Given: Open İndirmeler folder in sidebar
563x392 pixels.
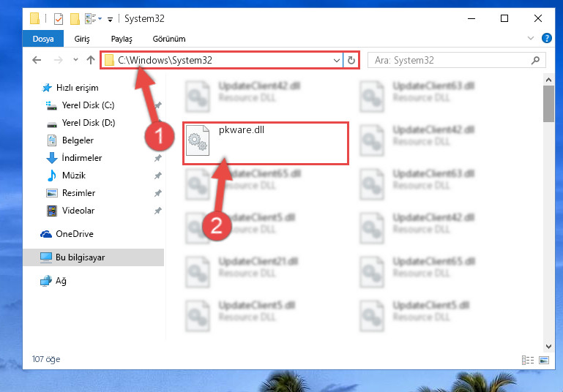Looking at the screenshot, I should click(82, 158).
